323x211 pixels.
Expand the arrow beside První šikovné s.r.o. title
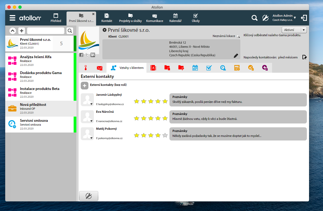104,30
